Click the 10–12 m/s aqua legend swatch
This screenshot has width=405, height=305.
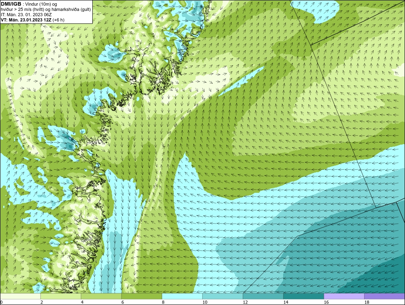(223, 296)
